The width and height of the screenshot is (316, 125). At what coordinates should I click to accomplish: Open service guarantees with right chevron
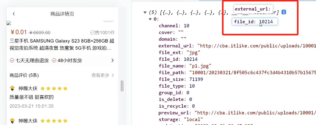(x=112, y=60)
